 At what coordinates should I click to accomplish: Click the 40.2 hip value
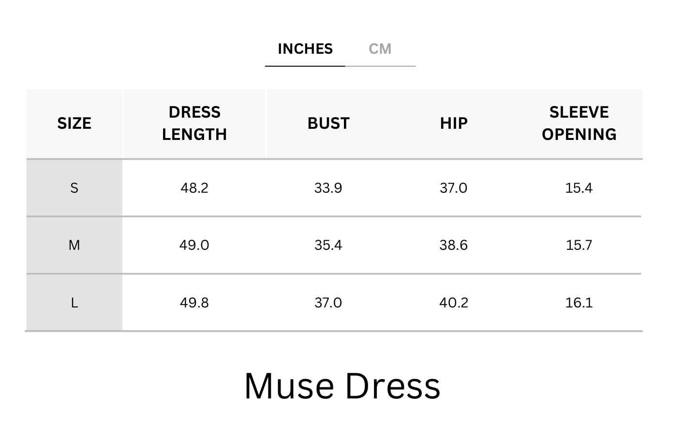click(454, 303)
